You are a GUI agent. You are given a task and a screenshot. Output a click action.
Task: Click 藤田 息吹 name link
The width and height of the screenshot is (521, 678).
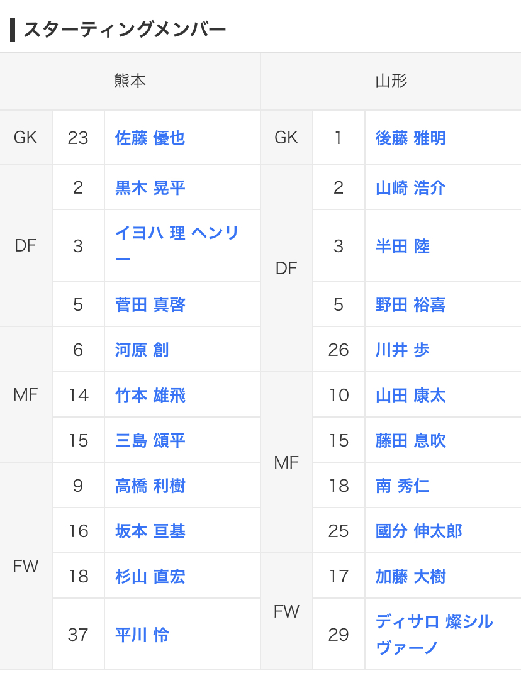[x=410, y=440]
